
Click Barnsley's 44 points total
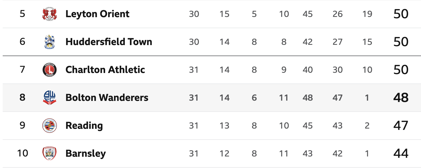(x=401, y=154)
